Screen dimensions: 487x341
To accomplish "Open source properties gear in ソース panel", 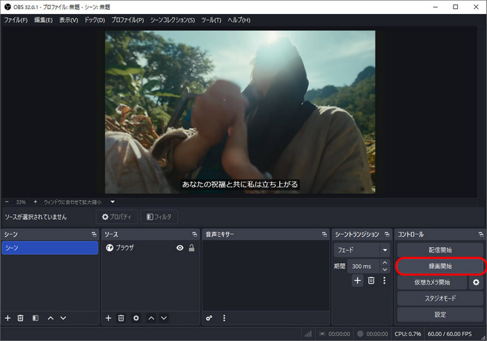I will pos(136,318).
